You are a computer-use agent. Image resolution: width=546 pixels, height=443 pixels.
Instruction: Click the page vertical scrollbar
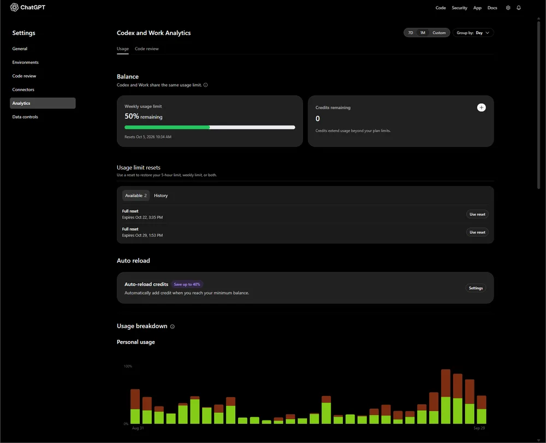(x=538, y=105)
